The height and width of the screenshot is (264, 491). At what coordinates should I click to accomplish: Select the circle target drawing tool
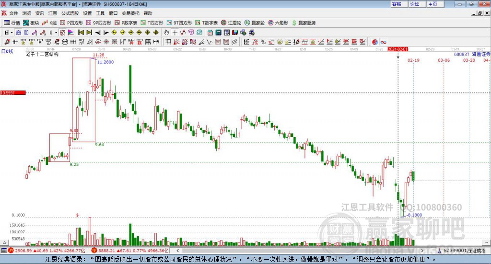point(98,42)
